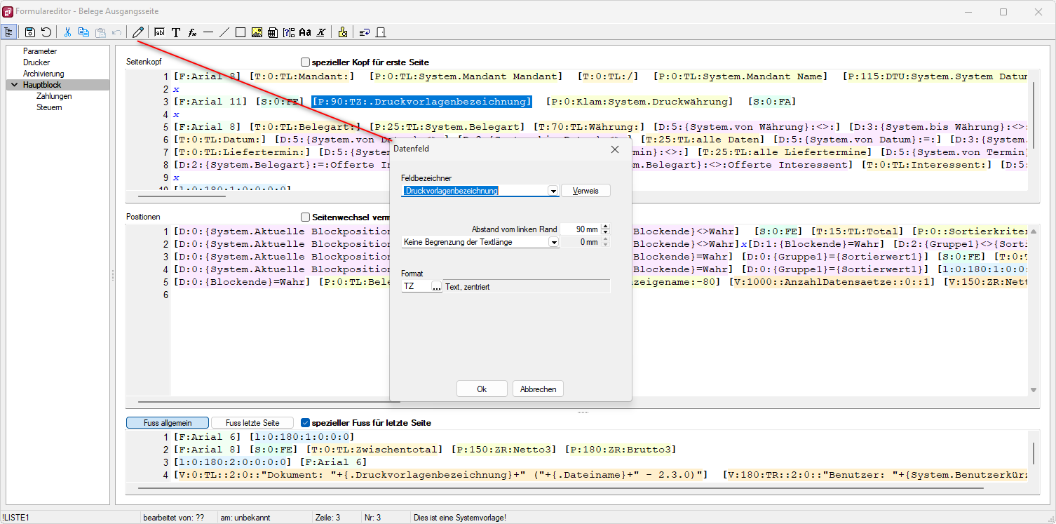The width and height of the screenshot is (1056, 524).
Task: Enable 'spezieller Kopf für erste Seite'
Action: coord(305,62)
